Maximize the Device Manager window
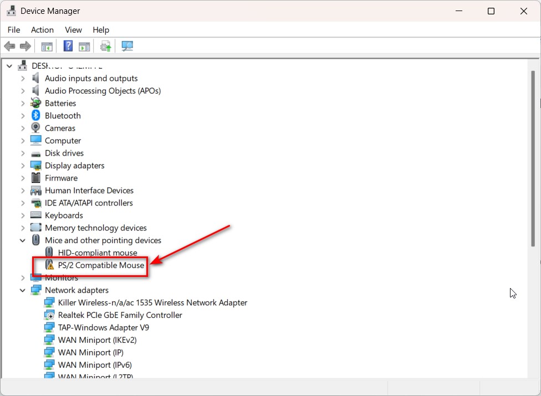This screenshot has width=541, height=396. [491, 11]
